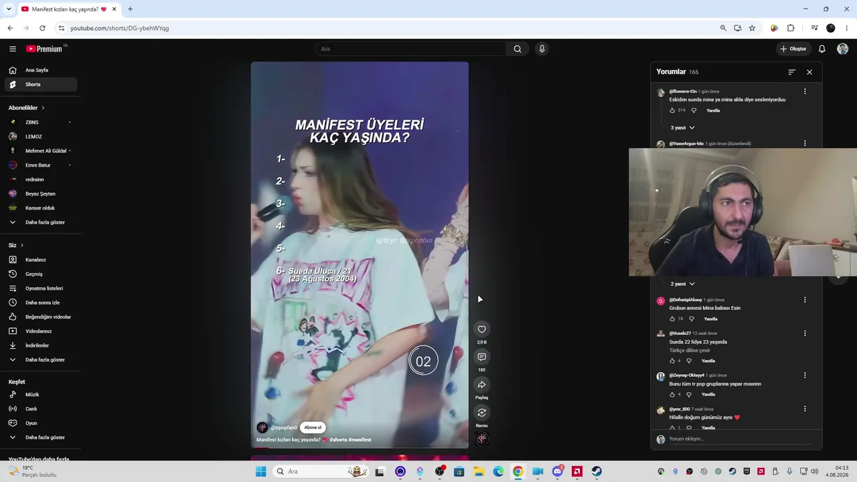The image size is (857, 482).
Task: Open options for @DefneIşılAksoy comment
Action: click(x=805, y=300)
